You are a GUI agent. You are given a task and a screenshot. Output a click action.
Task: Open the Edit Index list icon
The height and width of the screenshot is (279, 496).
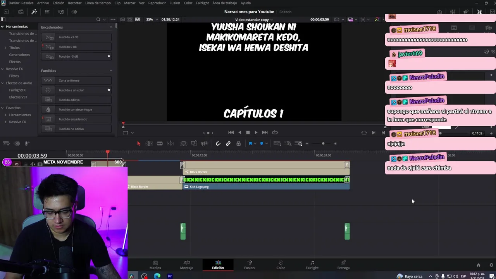(x=47, y=12)
